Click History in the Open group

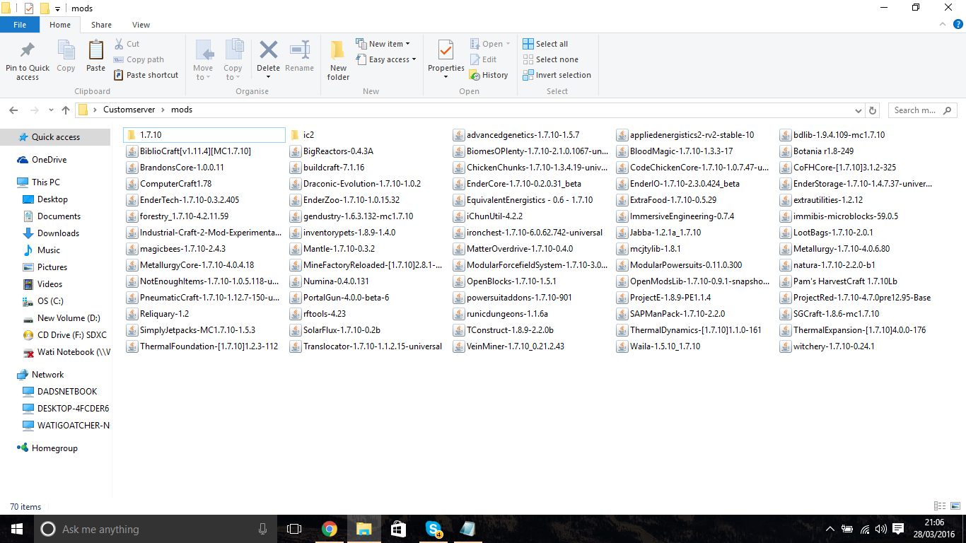coord(489,75)
